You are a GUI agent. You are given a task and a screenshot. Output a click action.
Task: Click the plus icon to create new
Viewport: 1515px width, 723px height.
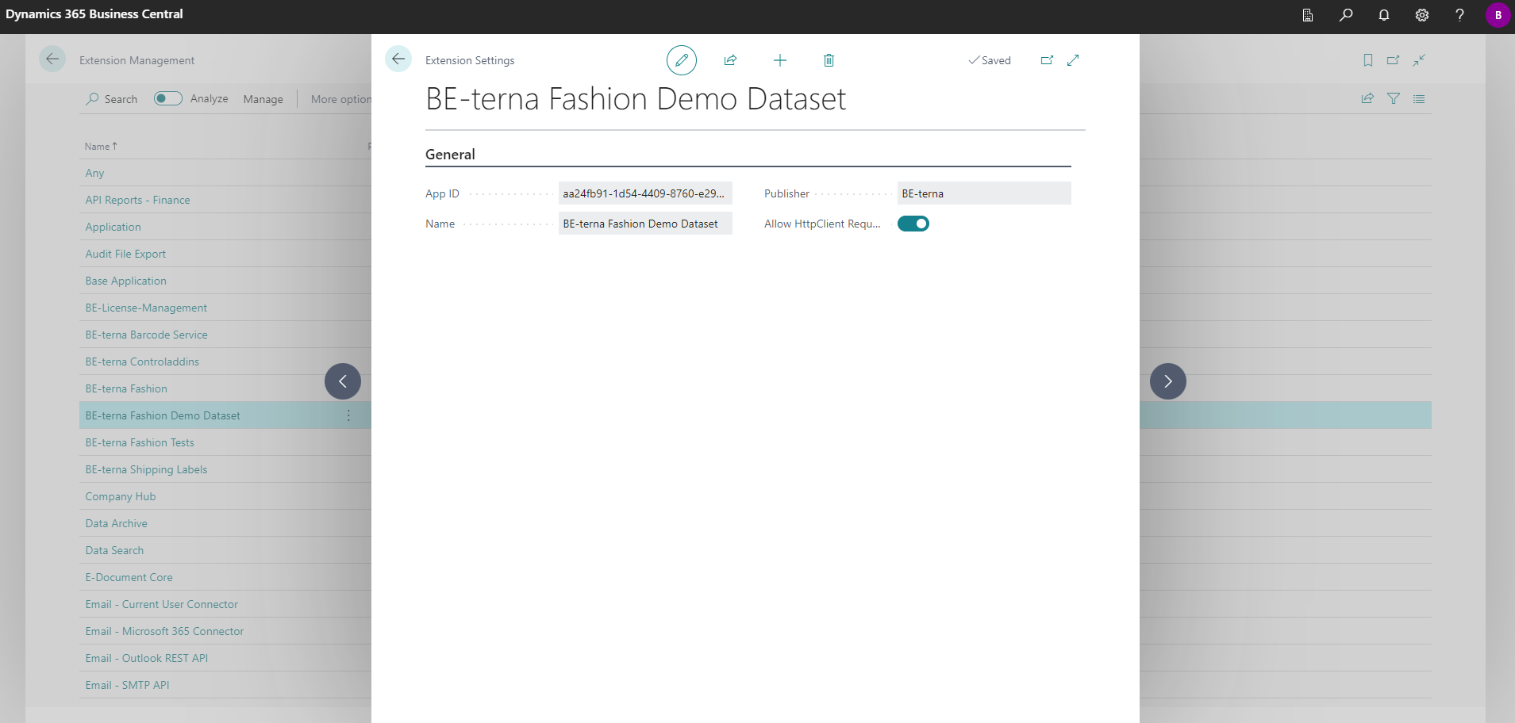pyautogui.click(x=779, y=60)
